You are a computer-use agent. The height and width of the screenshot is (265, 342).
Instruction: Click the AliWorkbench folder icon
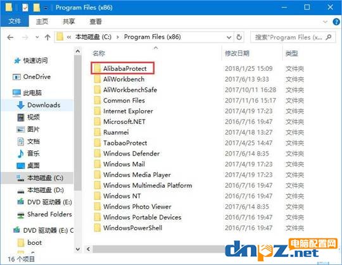click(97, 79)
